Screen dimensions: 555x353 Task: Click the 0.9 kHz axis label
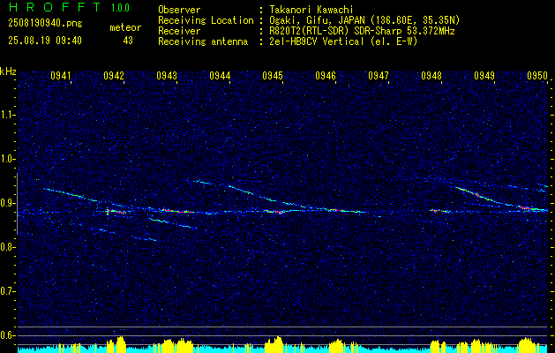coord(7,203)
